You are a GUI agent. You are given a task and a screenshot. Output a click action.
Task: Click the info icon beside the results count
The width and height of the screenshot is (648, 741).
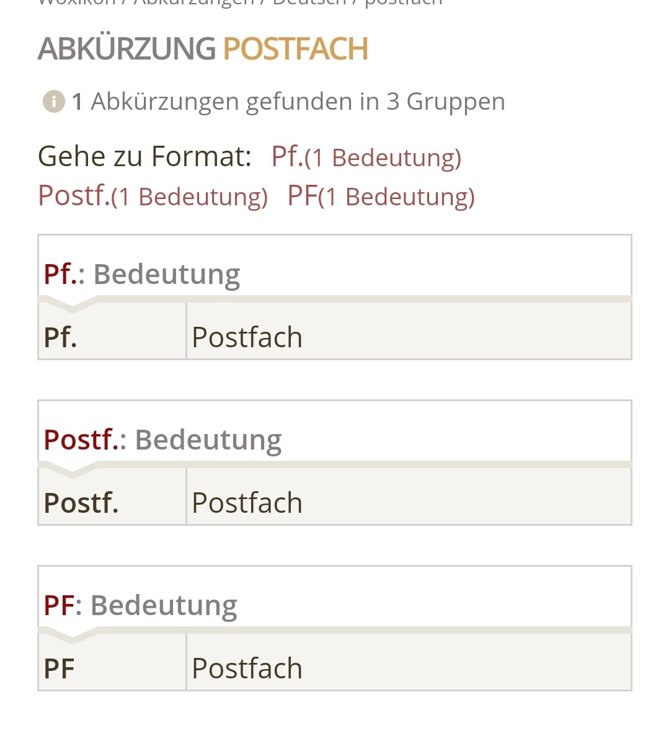point(54,101)
